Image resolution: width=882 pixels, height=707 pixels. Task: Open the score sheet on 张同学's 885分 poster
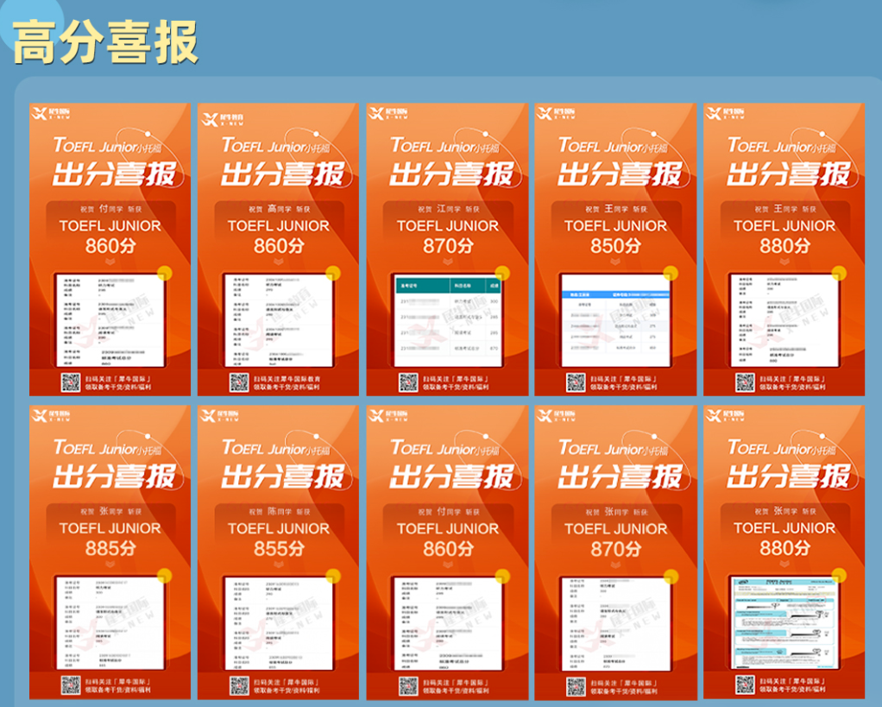coord(110,622)
